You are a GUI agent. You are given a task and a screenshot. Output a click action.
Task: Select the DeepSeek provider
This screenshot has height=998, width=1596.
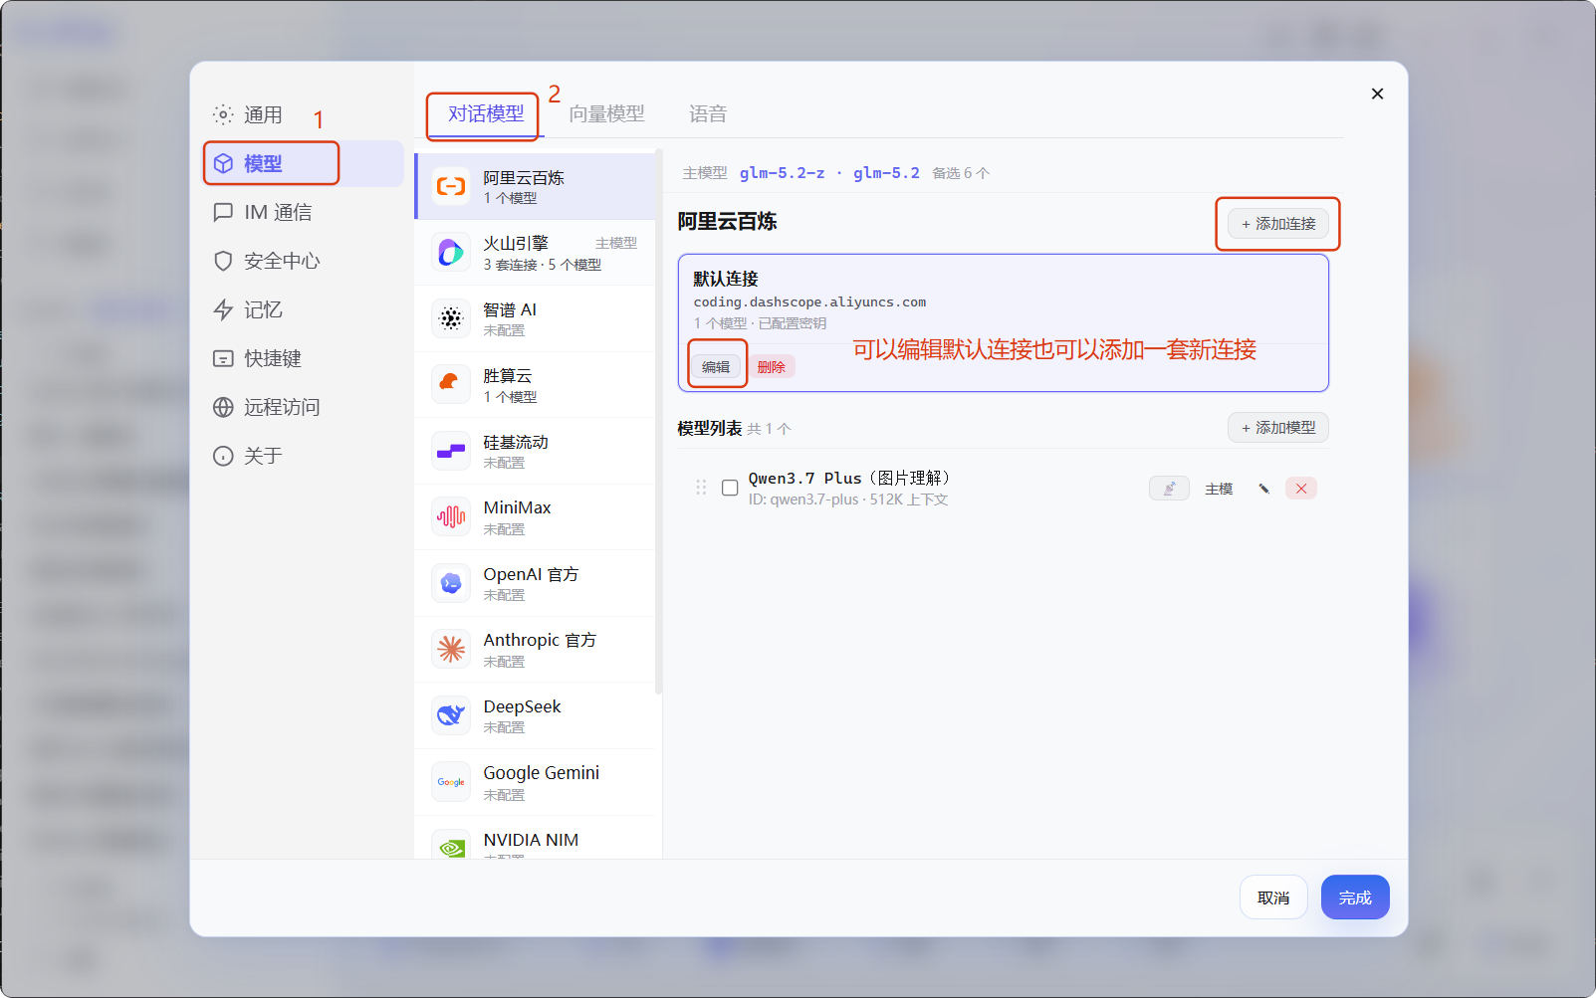coord(535,715)
